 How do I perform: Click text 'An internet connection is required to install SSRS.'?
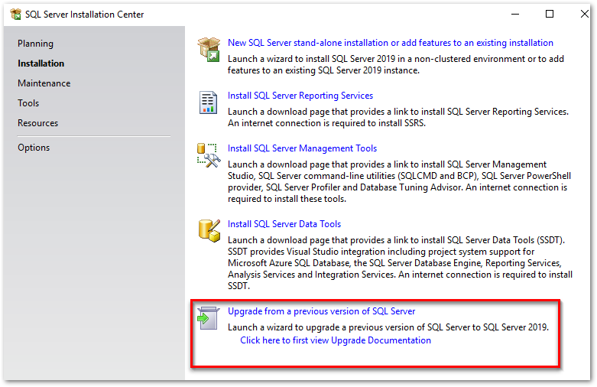[326, 123]
